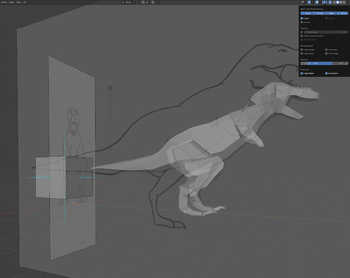Toggle split normals display icon
This screenshot has width=350, height=278.
tap(305, 64)
